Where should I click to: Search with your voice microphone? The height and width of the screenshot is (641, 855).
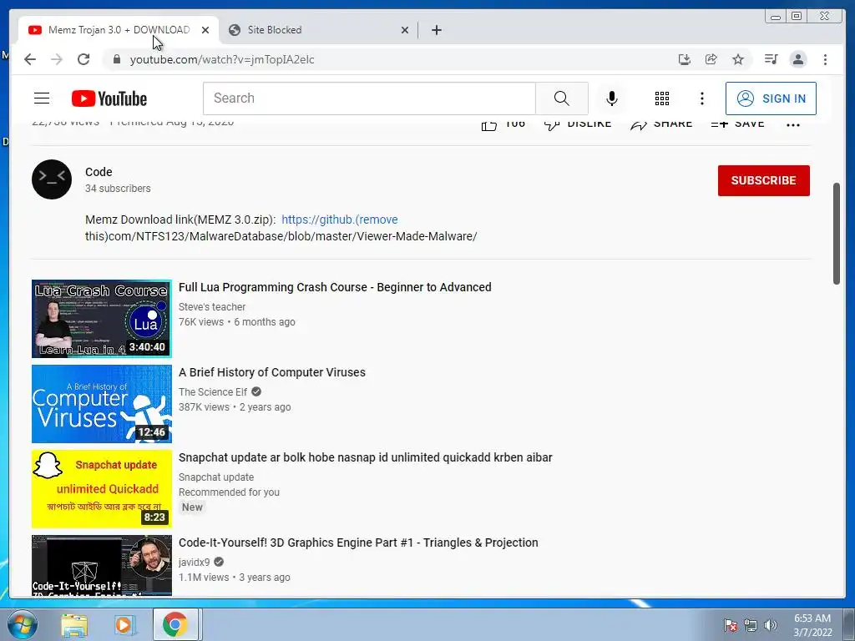pyautogui.click(x=612, y=98)
